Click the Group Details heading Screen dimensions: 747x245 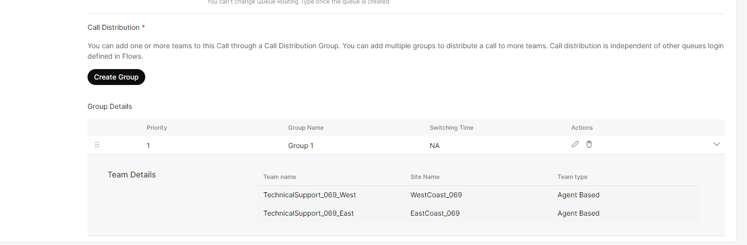point(110,106)
